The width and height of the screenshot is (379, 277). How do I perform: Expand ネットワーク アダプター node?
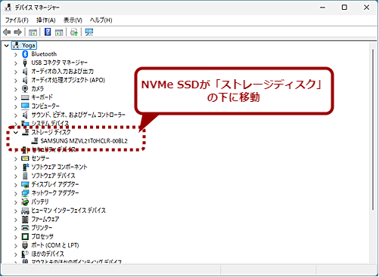click(x=16, y=193)
